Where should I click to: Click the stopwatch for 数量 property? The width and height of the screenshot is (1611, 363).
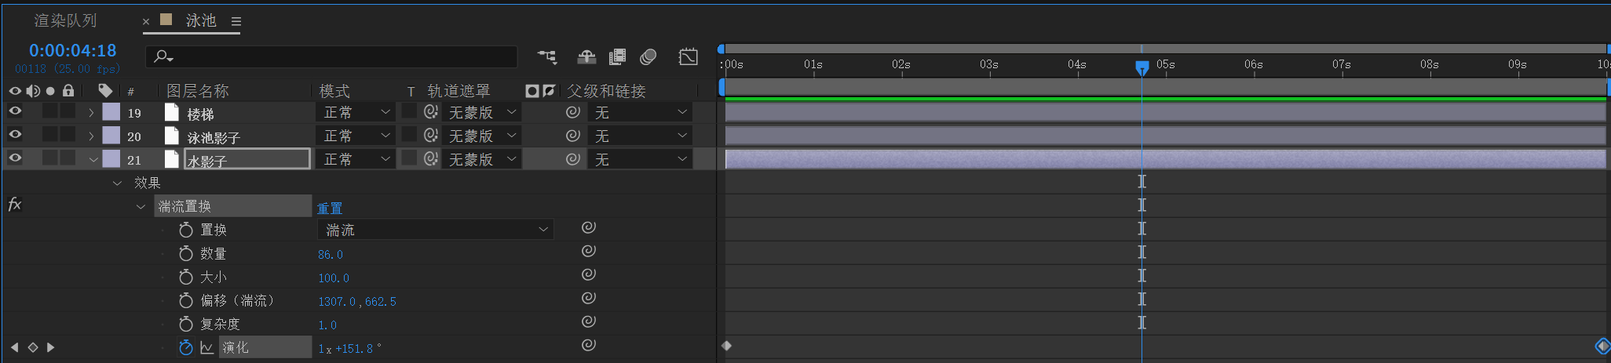tap(186, 253)
